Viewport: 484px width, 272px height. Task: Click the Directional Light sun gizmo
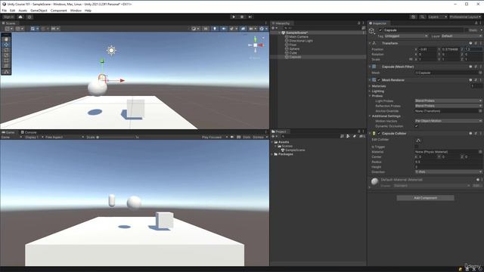(x=111, y=50)
